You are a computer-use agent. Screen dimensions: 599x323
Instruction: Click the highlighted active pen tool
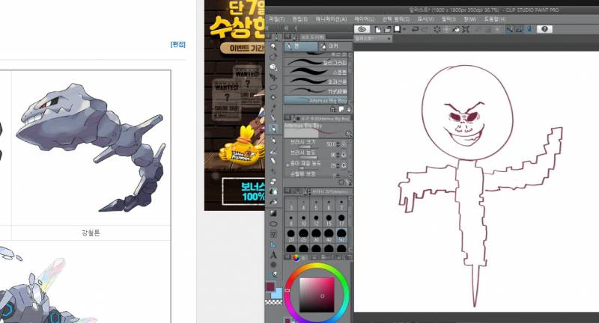tap(273, 129)
